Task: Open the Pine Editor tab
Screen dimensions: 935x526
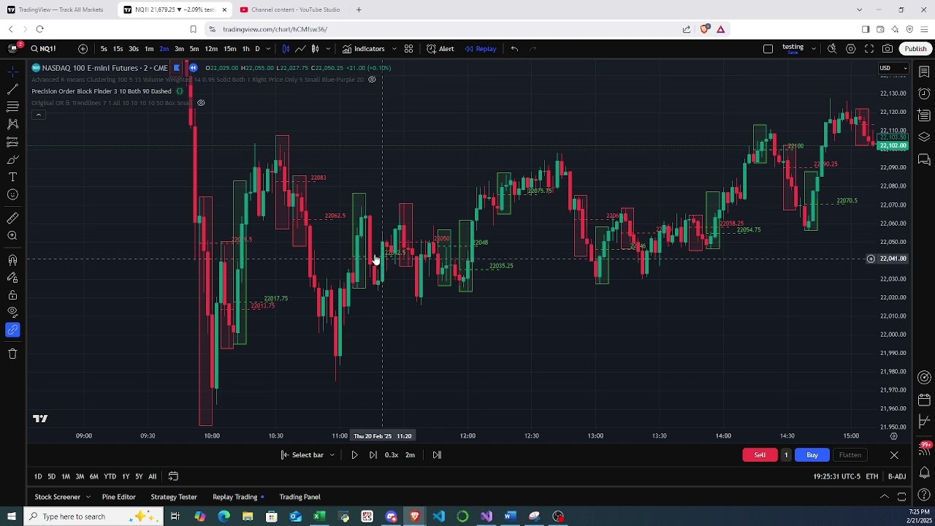Action: tap(118, 497)
